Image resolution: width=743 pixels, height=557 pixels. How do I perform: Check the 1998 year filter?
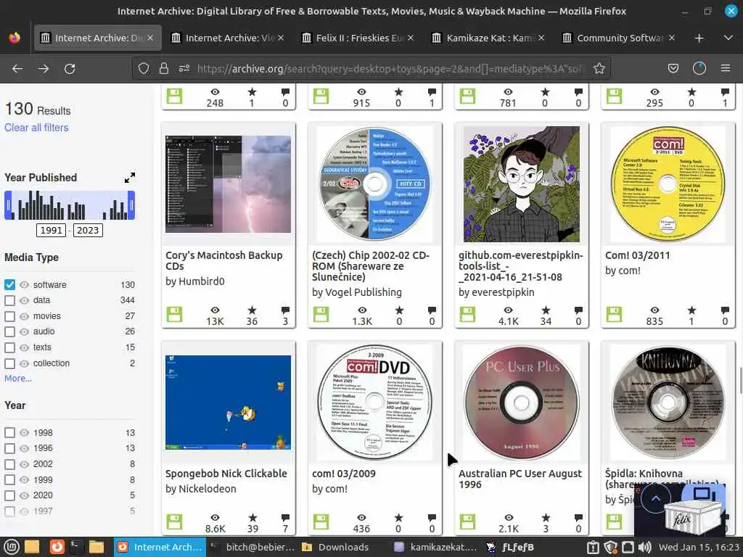[9, 432]
